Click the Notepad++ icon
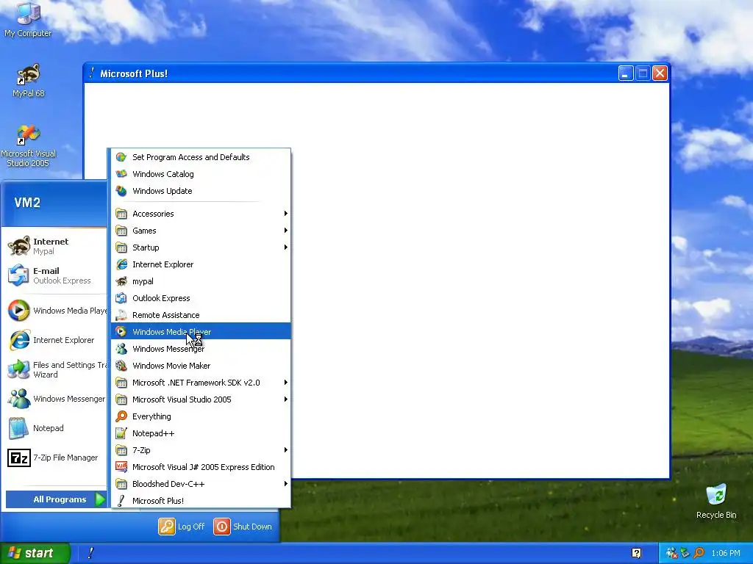 click(x=121, y=433)
